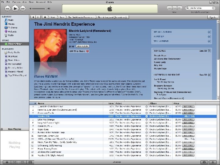220x165 pixels.
Task: Toggle the artwork viewer button at bottom
Action: click(30, 162)
